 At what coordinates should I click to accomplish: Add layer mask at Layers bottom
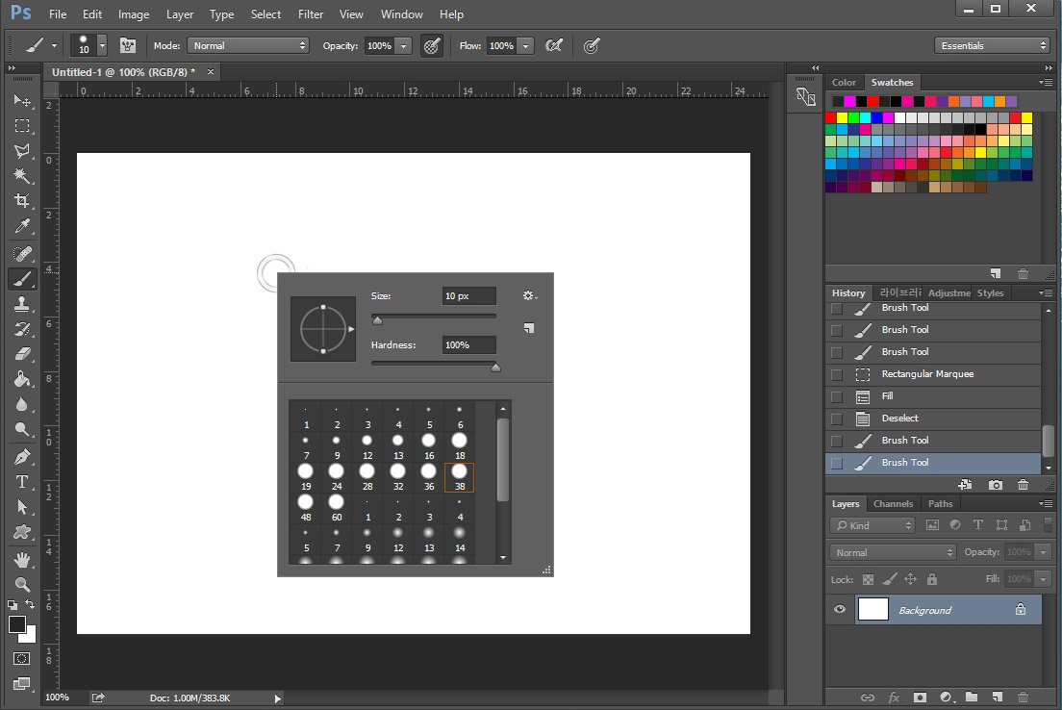tap(920, 697)
